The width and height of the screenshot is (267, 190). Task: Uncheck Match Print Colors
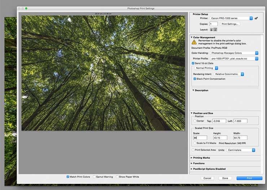point(68,177)
